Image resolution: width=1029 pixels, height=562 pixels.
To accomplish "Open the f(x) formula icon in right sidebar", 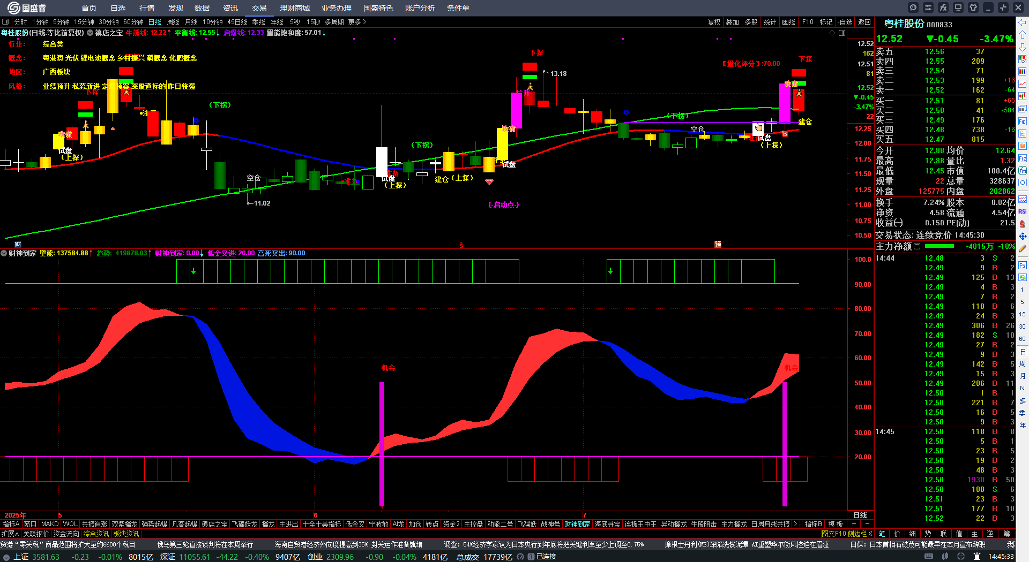I will 1023,170.
